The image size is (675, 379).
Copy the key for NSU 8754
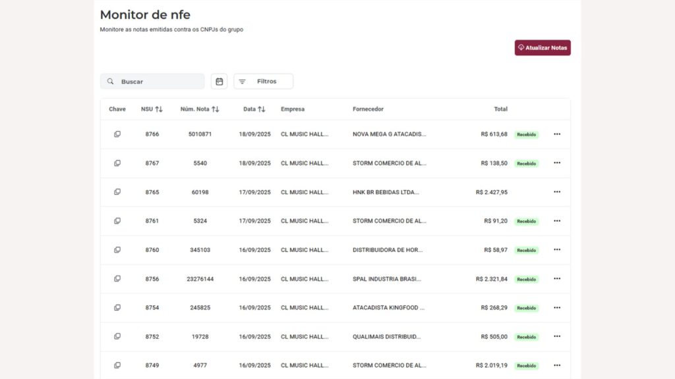[x=117, y=308]
